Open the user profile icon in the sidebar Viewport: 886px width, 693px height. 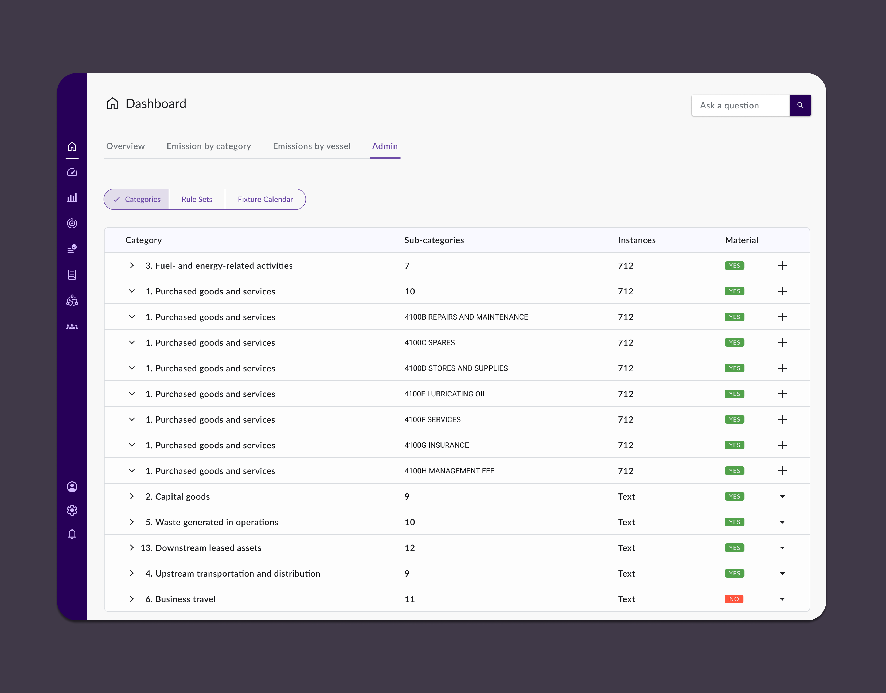[x=72, y=486]
